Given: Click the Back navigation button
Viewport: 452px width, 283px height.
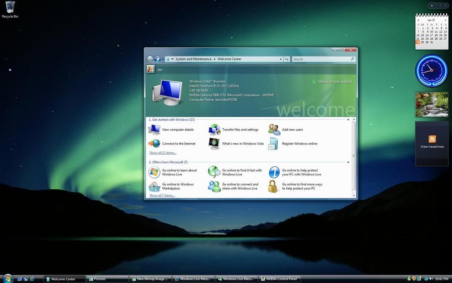Looking at the screenshot, I should (150, 59).
